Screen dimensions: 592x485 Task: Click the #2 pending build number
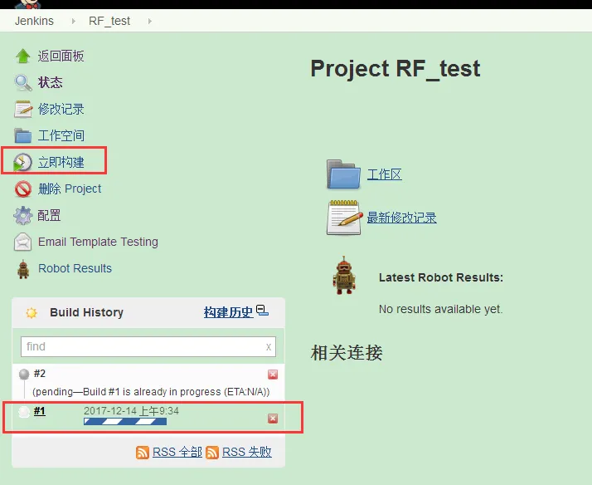pos(39,374)
